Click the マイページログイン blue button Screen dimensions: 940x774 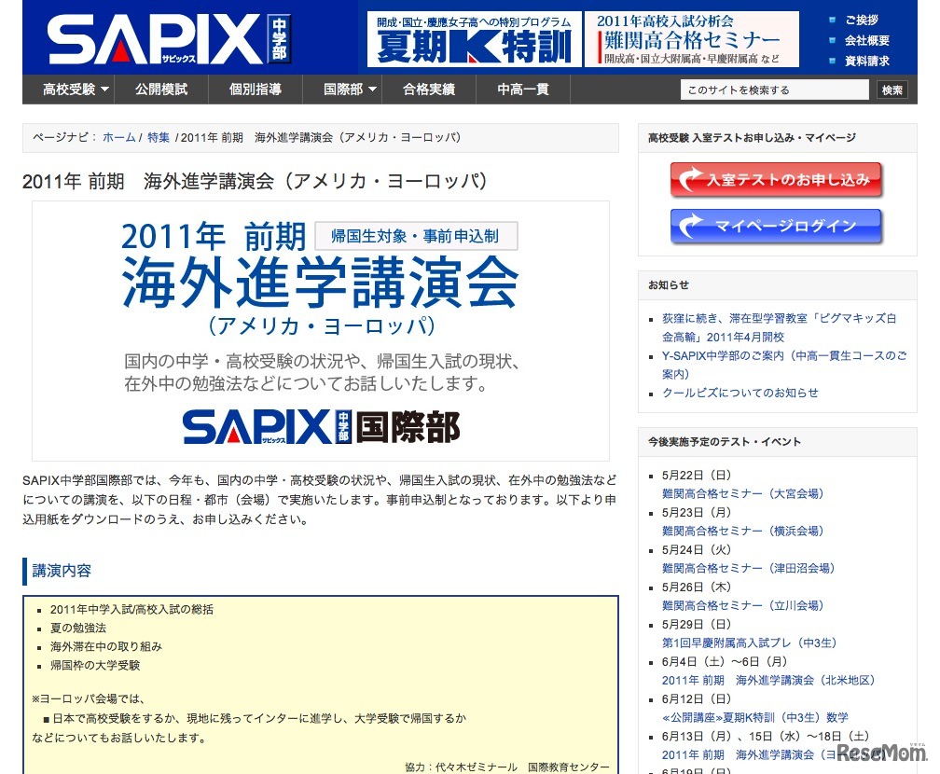(776, 226)
